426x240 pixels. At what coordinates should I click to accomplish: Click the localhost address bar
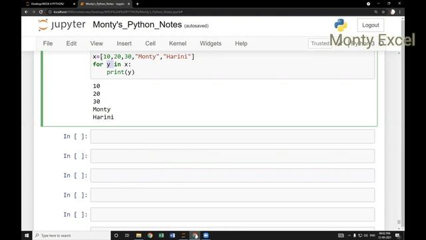click(209, 12)
